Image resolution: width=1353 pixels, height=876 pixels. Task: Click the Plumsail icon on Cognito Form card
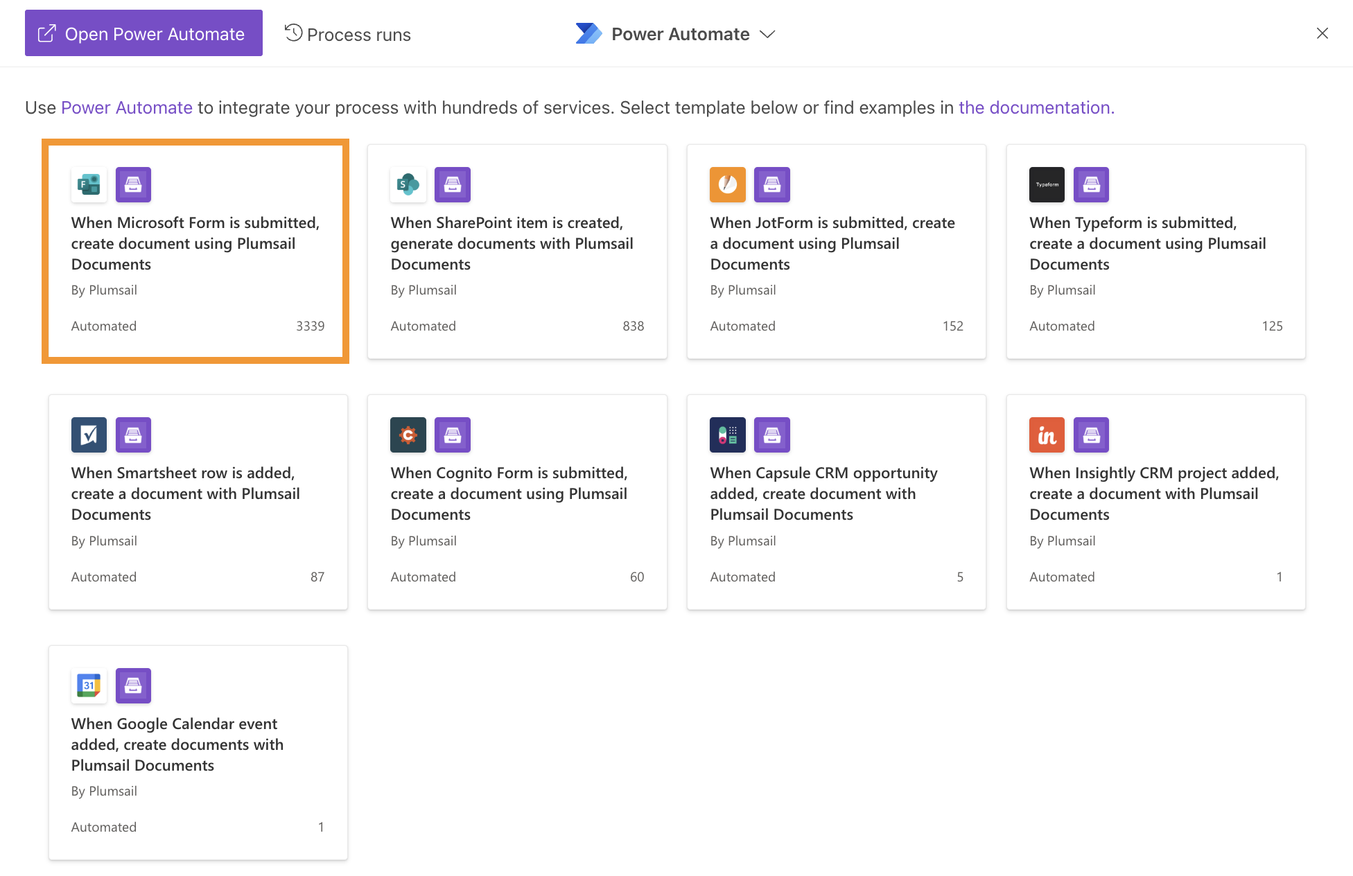click(453, 435)
